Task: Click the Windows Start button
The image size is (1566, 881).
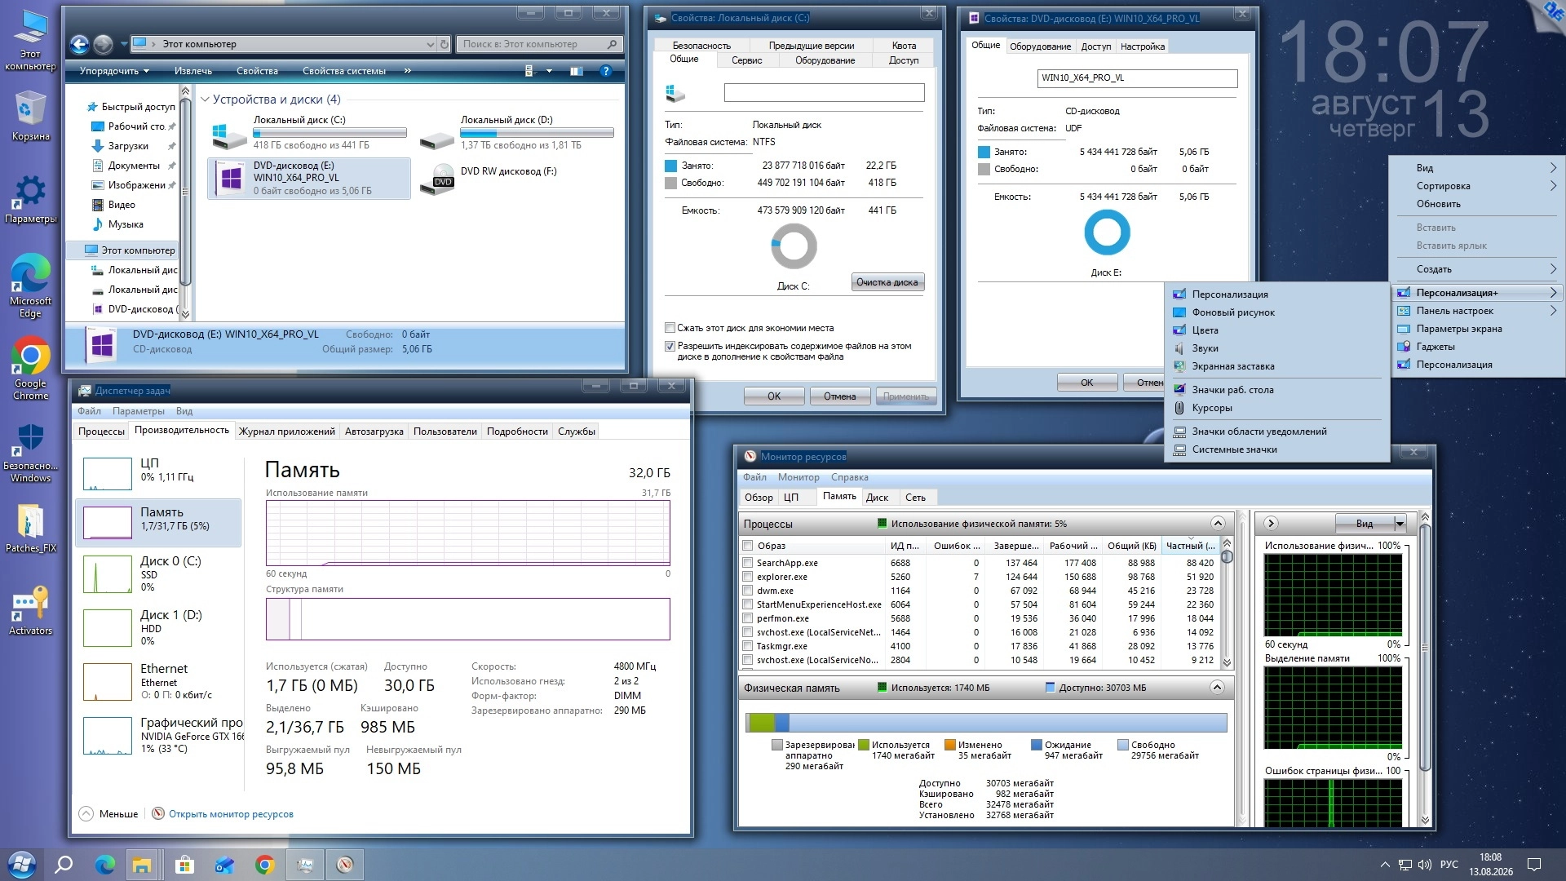Action: [21, 864]
